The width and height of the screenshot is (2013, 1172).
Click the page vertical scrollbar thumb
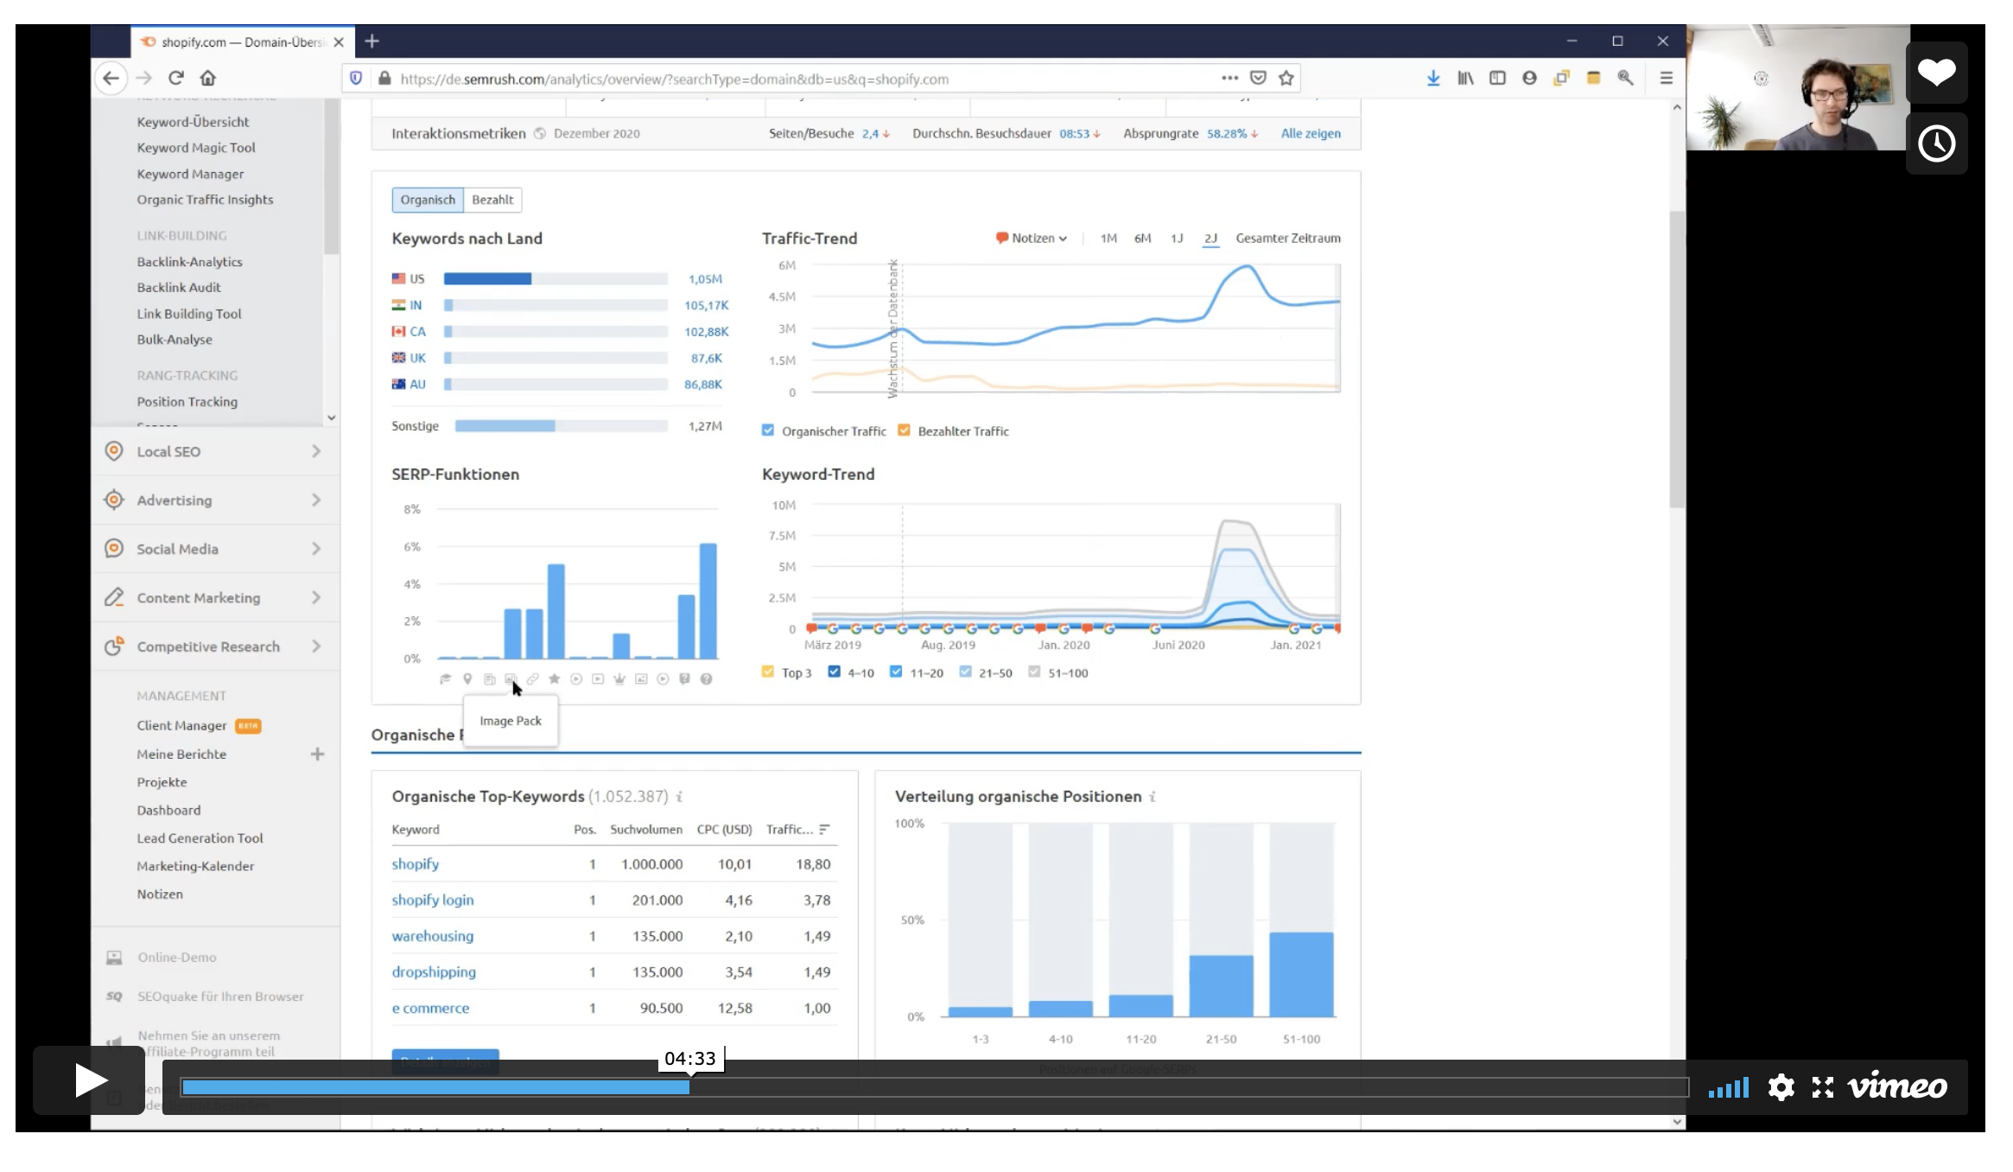tap(1677, 359)
